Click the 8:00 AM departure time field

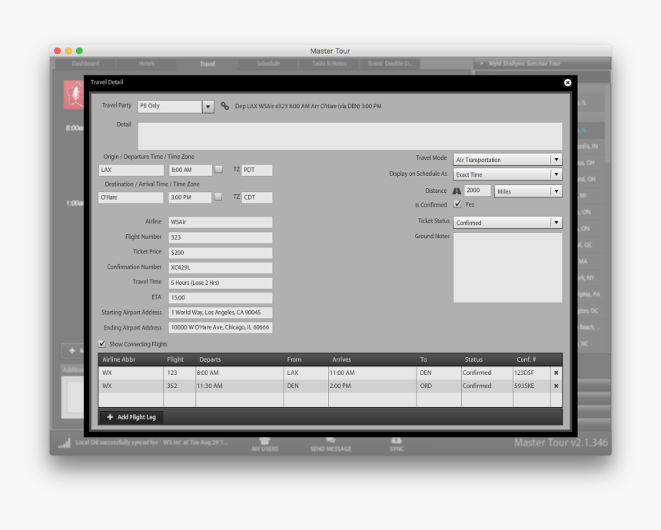click(191, 170)
